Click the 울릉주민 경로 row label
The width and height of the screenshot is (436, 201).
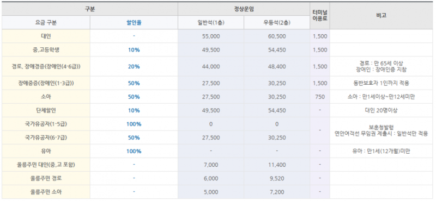point(46,178)
